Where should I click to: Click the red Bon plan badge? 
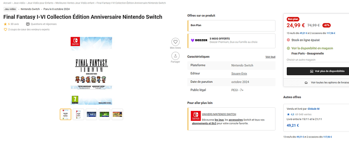[x=293, y=19]
